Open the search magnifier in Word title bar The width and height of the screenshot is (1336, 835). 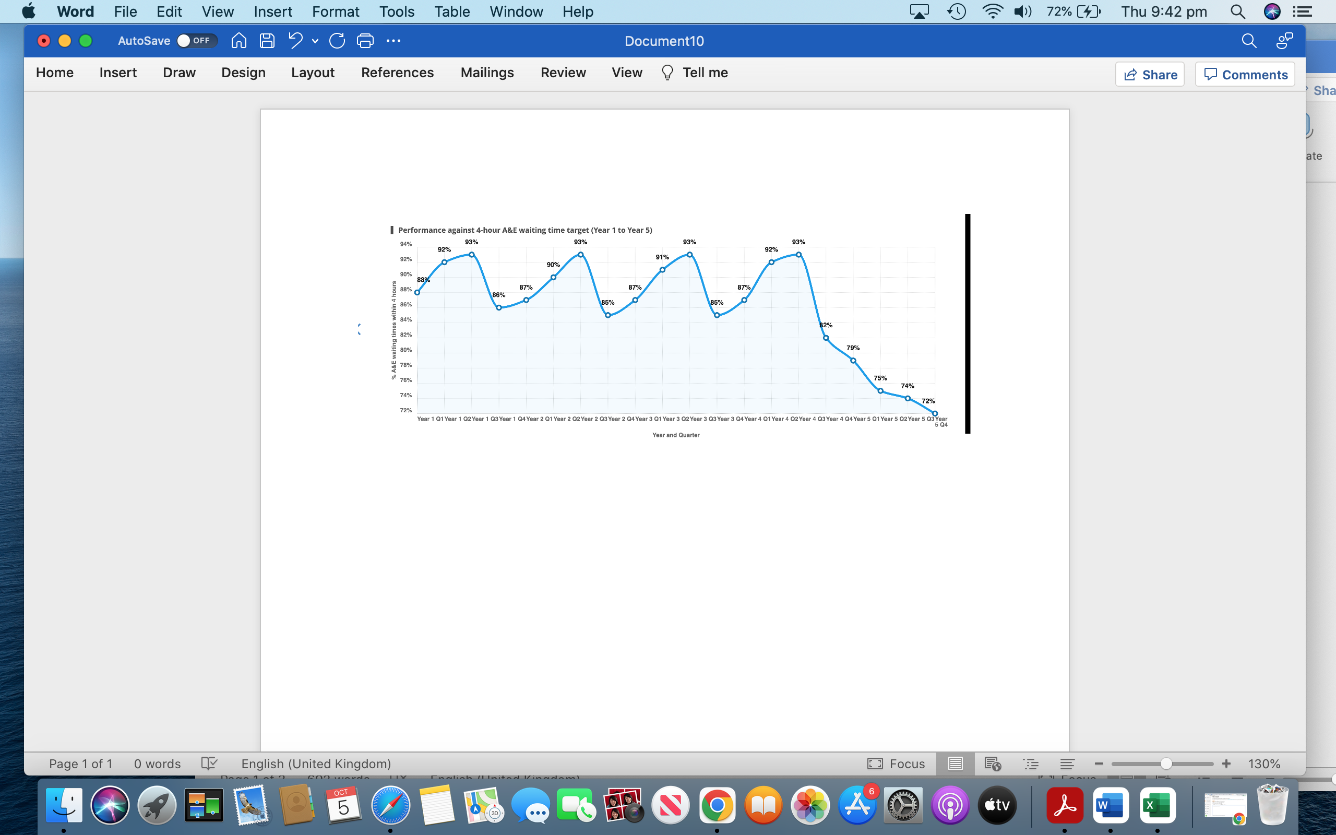click(1248, 41)
